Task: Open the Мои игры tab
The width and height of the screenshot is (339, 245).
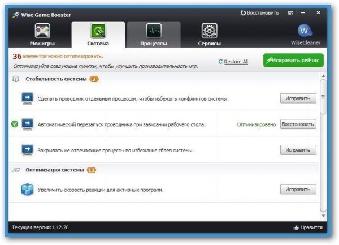Action: pos(42,35)
